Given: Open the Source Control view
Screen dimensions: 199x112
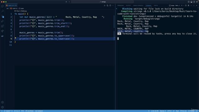Looking at the screenshot, I should click(x=2, y=16).
